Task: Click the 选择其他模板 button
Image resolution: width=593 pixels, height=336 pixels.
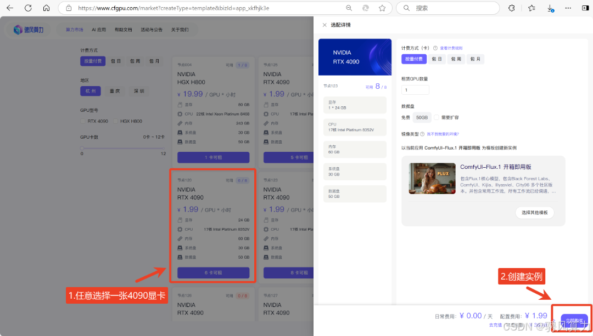Action: click(x=535, y=213)
